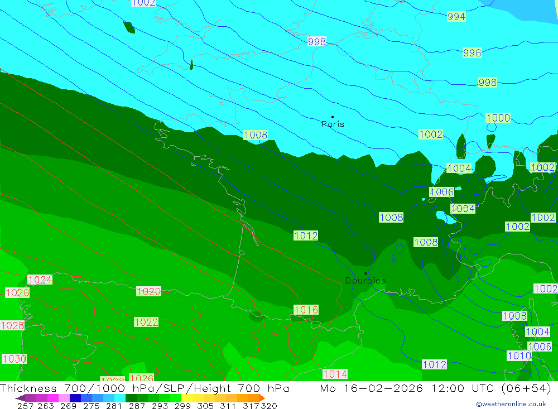Click the 1008 label west of Paris

tap(256, 135)
